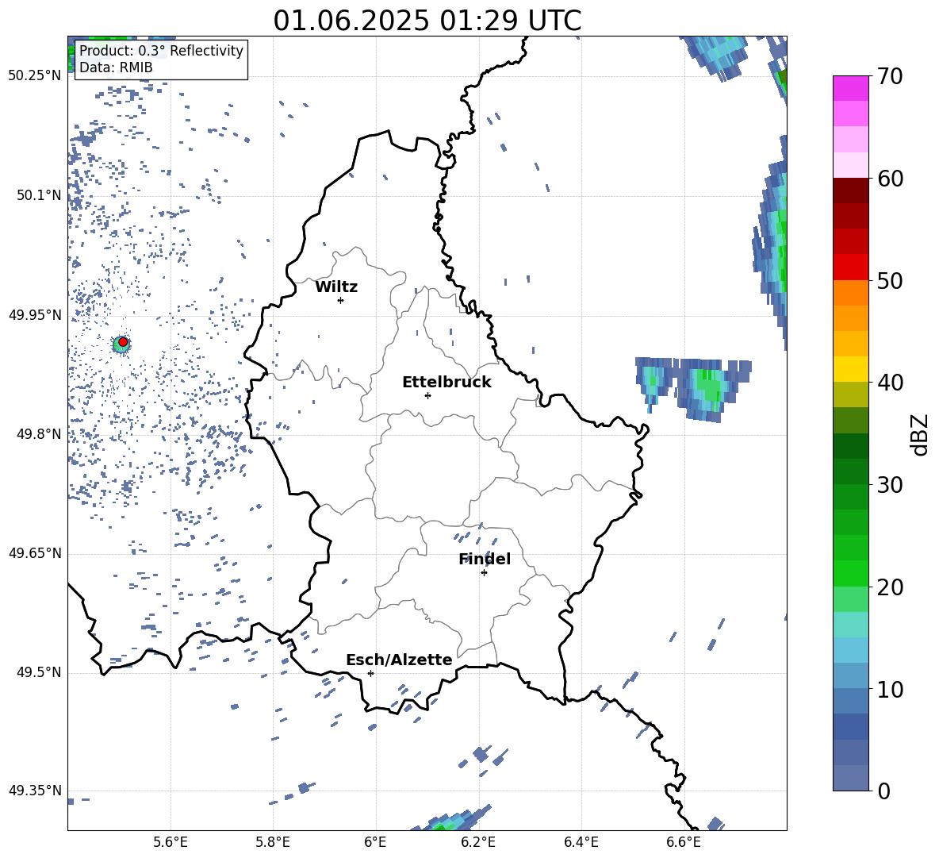Click the Esch/Alzette city label
This screenshot has height=858, width=939.
pyautogui.click(x=399, y=660)
